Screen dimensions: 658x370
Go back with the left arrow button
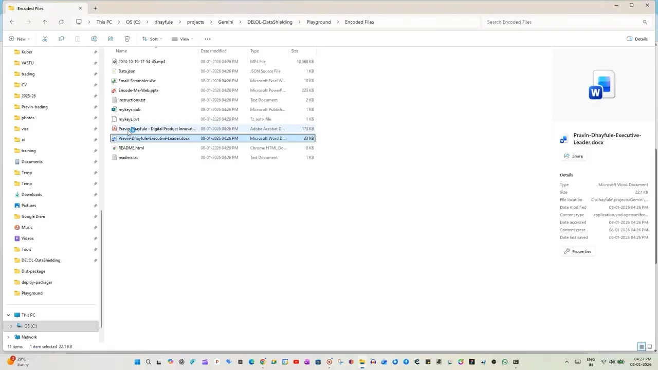coord(12,22)
